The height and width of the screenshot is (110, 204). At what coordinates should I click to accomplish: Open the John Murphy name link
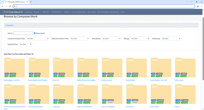click(154, 107)
